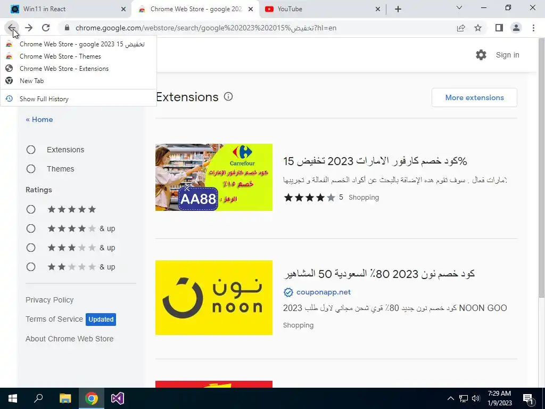Image resolution: width=545 pixels, height=409 pixels.
Task: Open the noon 2023 coupon extension title
Action: pos(379,274)
